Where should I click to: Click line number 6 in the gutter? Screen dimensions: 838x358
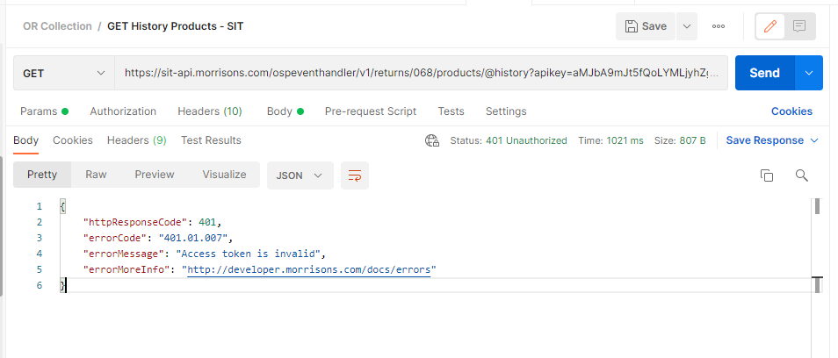(39, 285)
